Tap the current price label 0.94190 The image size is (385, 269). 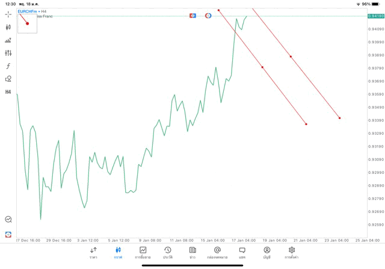pos(375,16)
